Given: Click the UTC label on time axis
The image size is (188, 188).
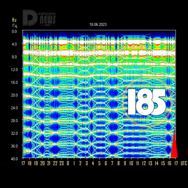Looking at the screenshot, I should click(x=184, y=163).
